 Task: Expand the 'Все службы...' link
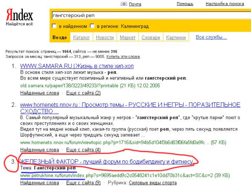click(211, 37)
